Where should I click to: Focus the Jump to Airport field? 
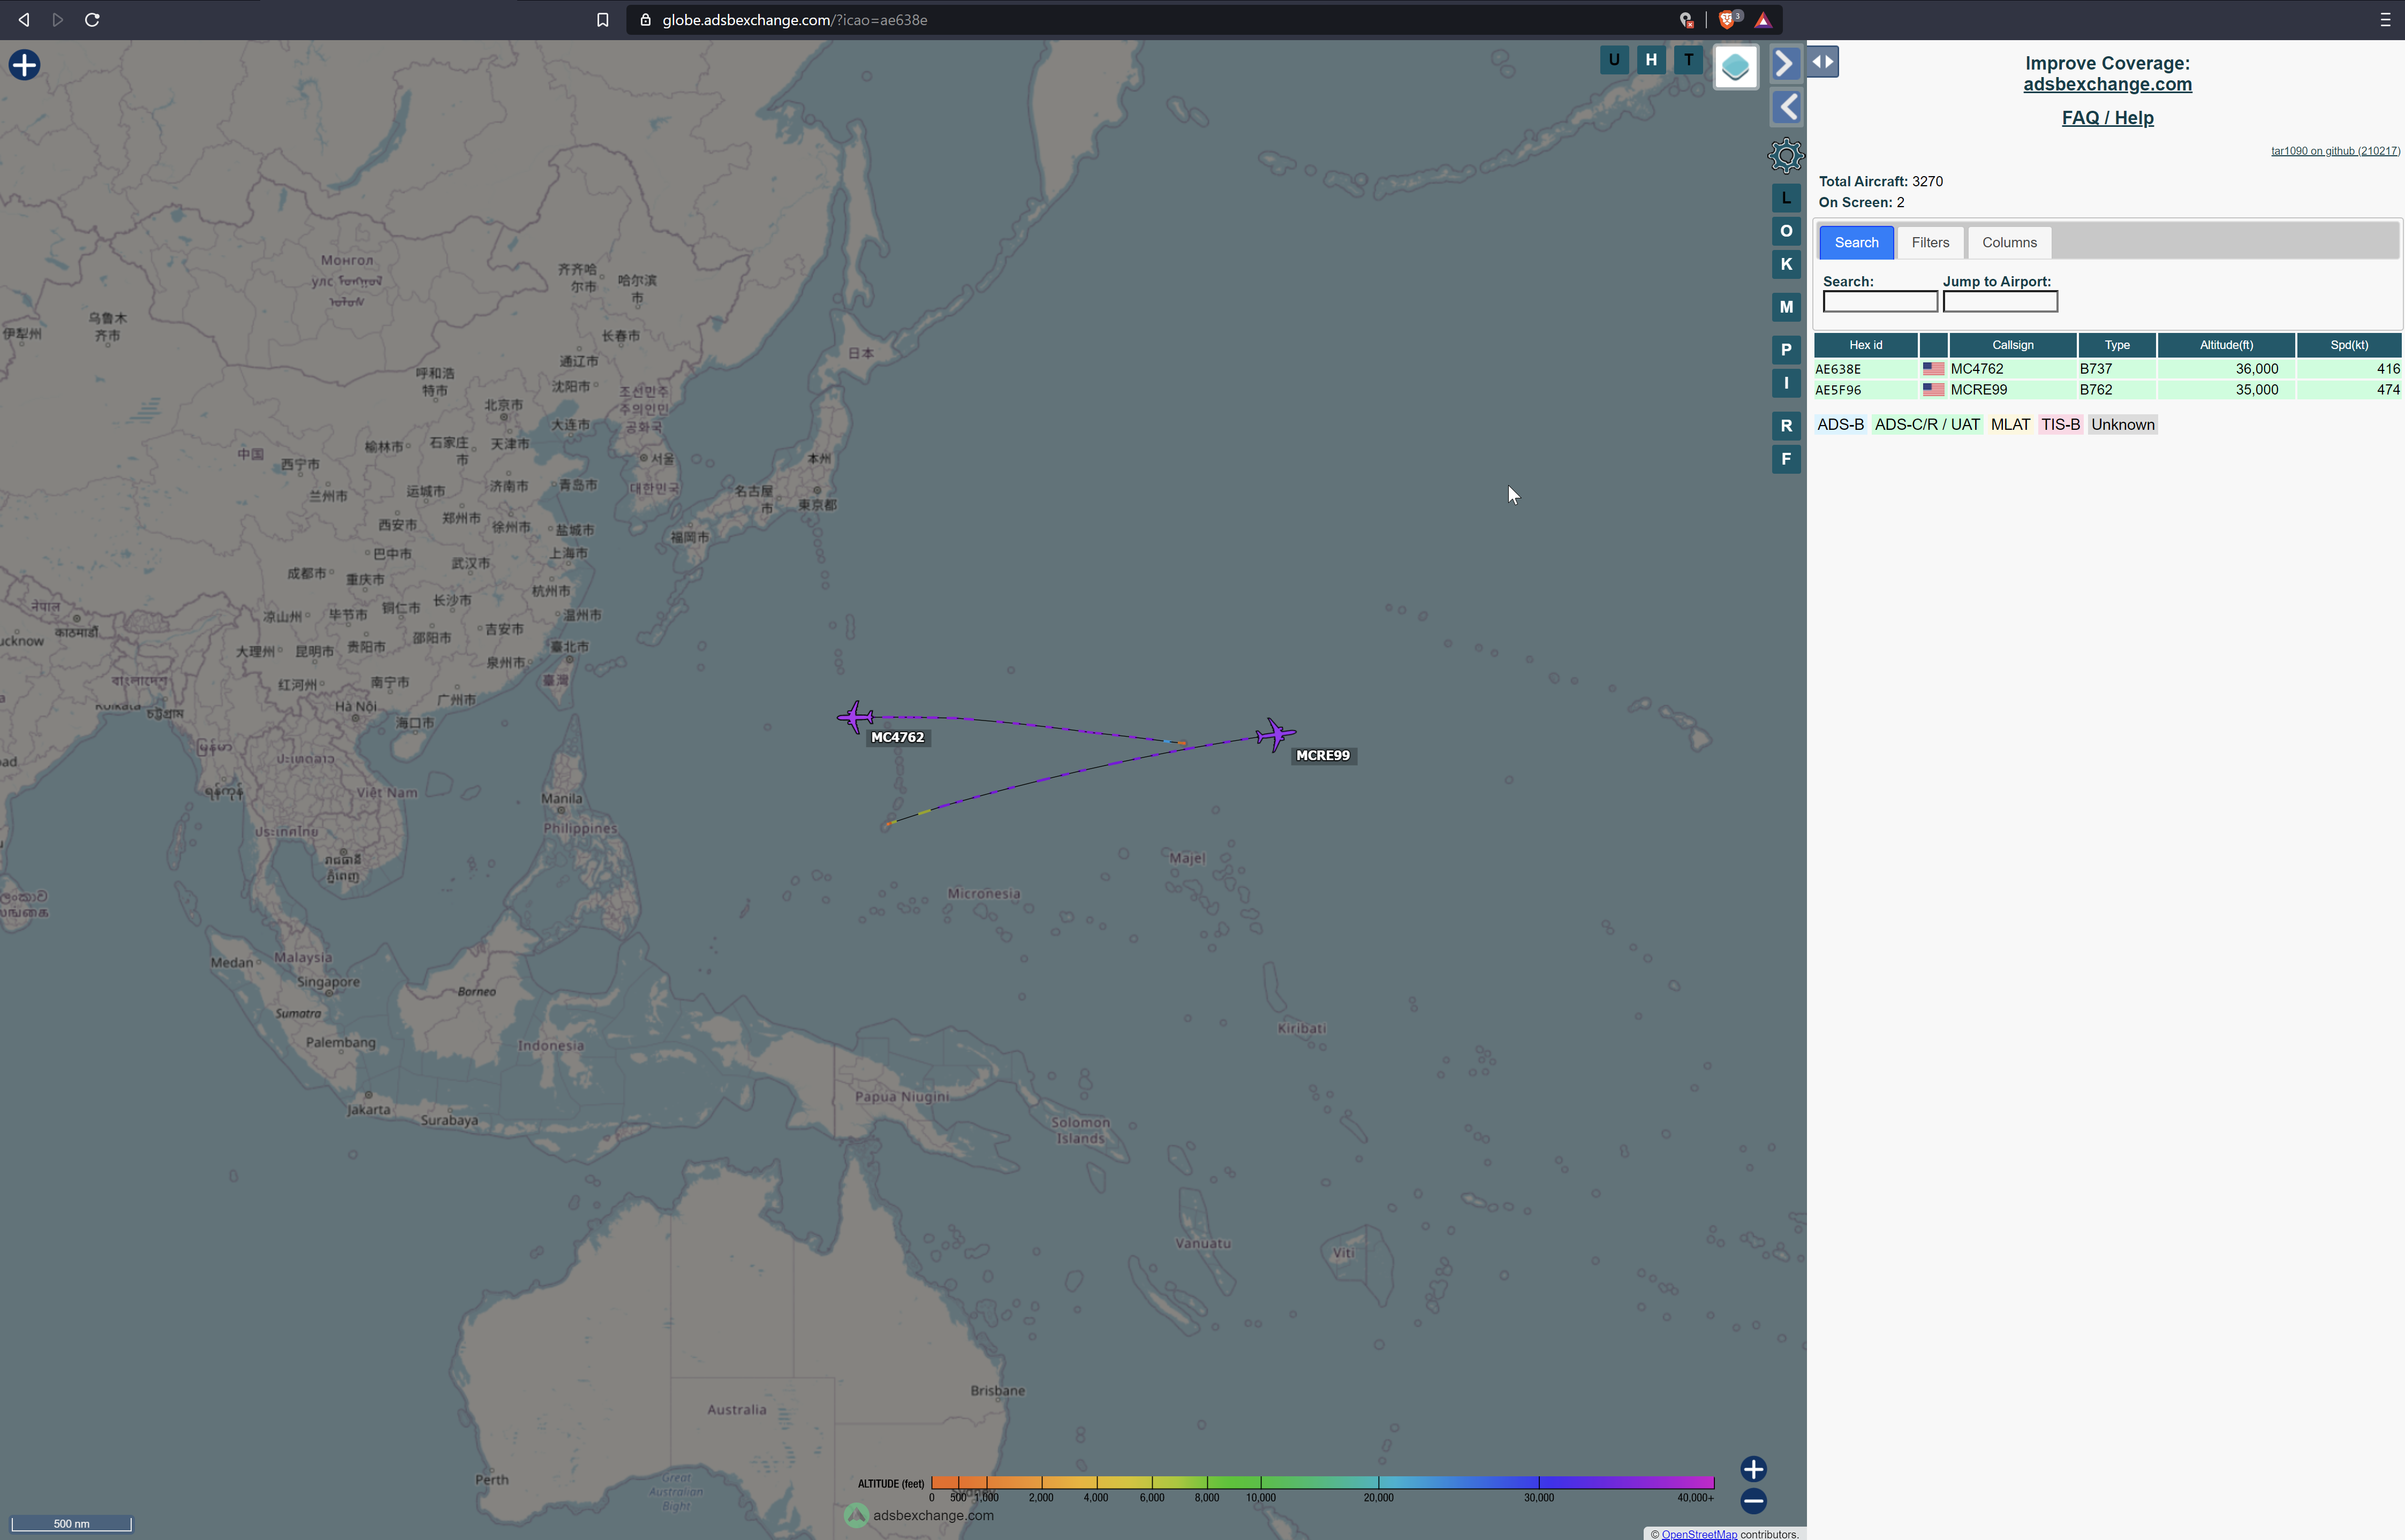click(x=1999, y=302)
